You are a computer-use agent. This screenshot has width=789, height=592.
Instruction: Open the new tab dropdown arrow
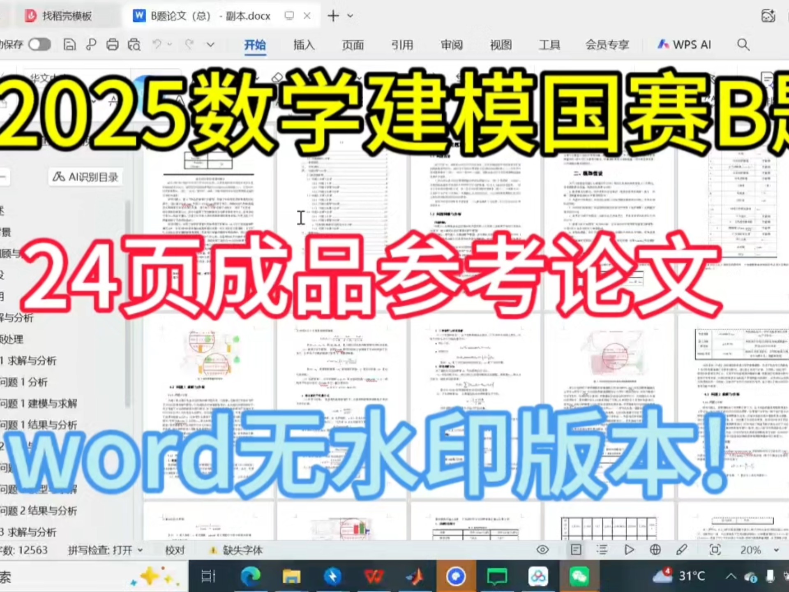coord(350,16)
